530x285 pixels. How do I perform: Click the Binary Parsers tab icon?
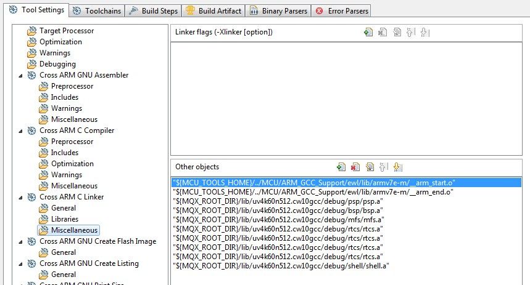254,11
